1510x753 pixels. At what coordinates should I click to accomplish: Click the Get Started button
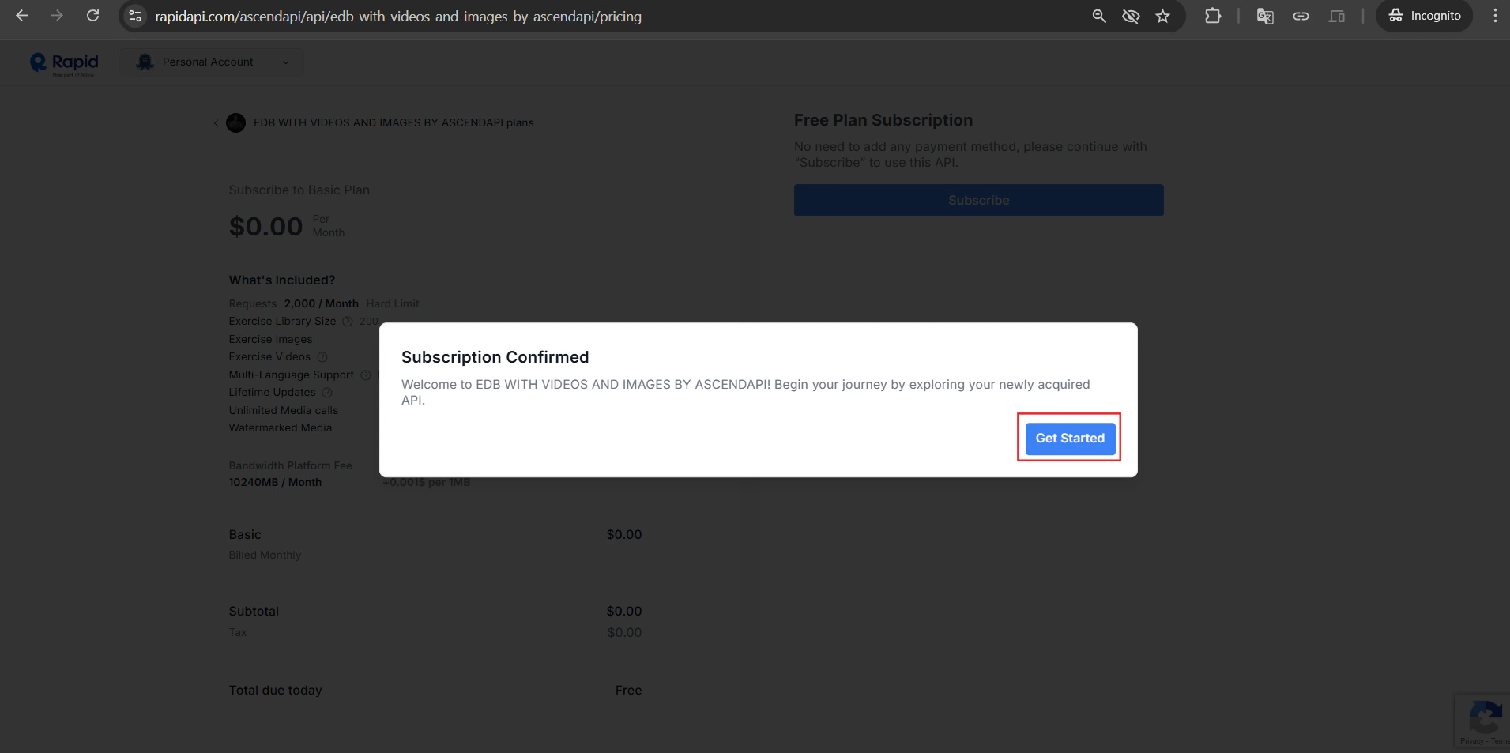[1069, 438]
